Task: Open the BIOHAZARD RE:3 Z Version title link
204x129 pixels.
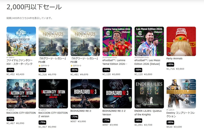Action: [114, 113]
